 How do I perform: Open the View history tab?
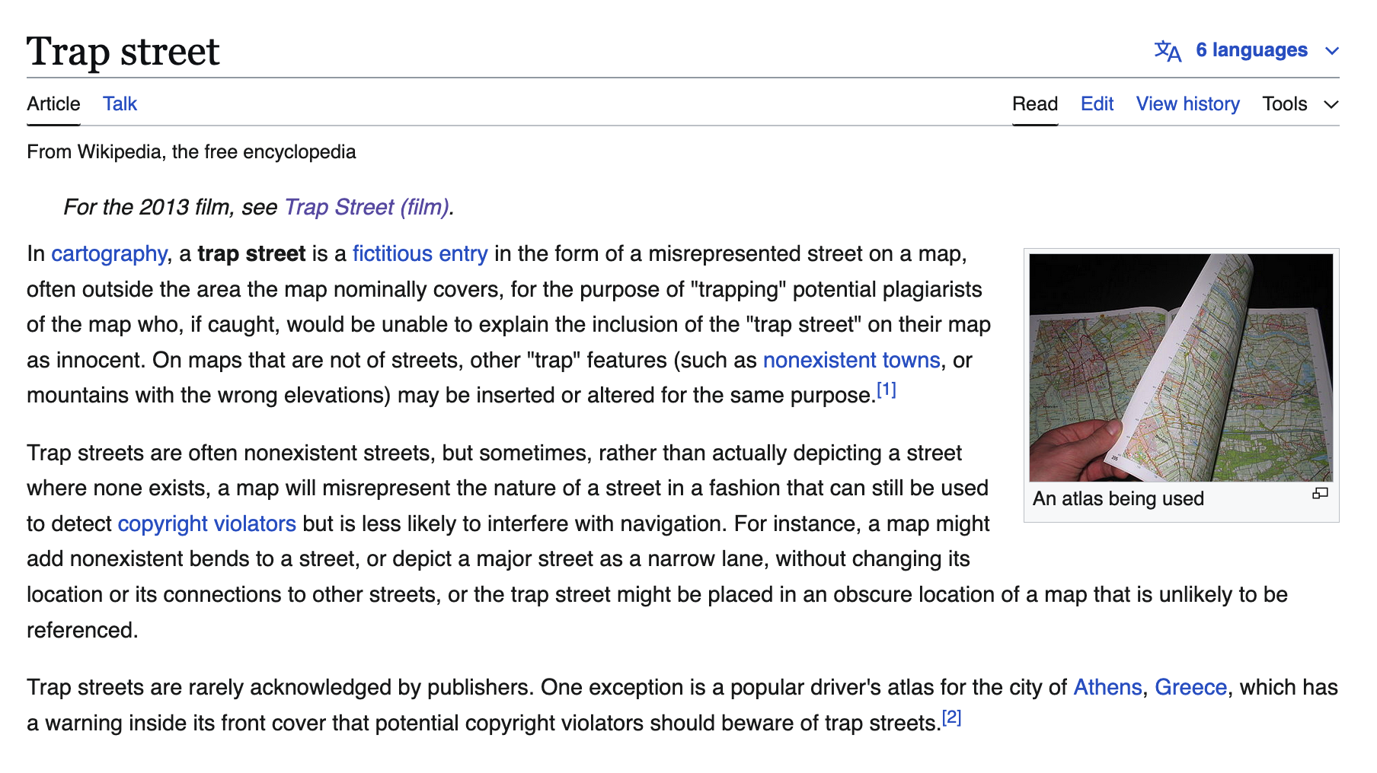coord(1187,104)
